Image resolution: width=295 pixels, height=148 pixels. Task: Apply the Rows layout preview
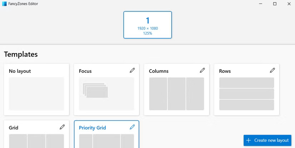[247, 94]
